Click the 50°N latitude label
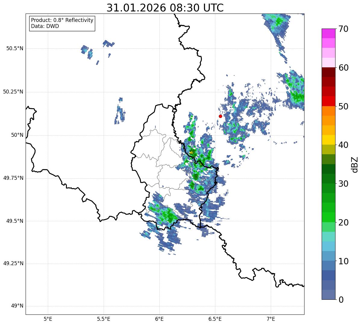 pyautogui.click(x=17, y=135)
